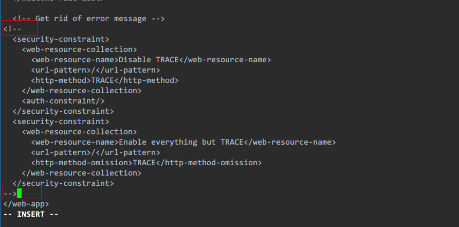Click web-resource-collection opening tag above Disable TRACE
The height and width of the screenshot is (227, 459).
79,49
